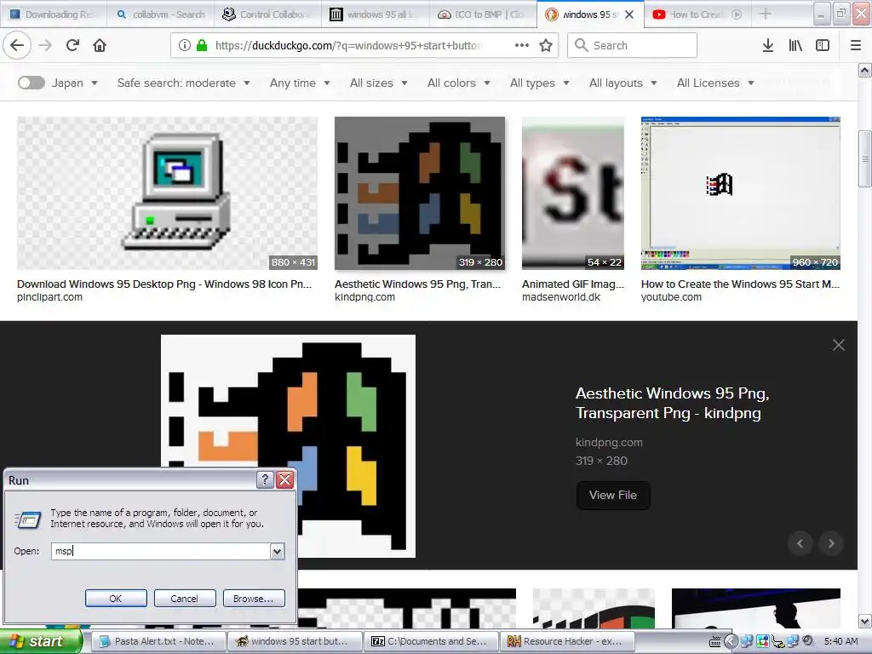Switch to the 'windows 95 all ic...' tab
This screenshot has height=654, width=872.
click(376, 14)
